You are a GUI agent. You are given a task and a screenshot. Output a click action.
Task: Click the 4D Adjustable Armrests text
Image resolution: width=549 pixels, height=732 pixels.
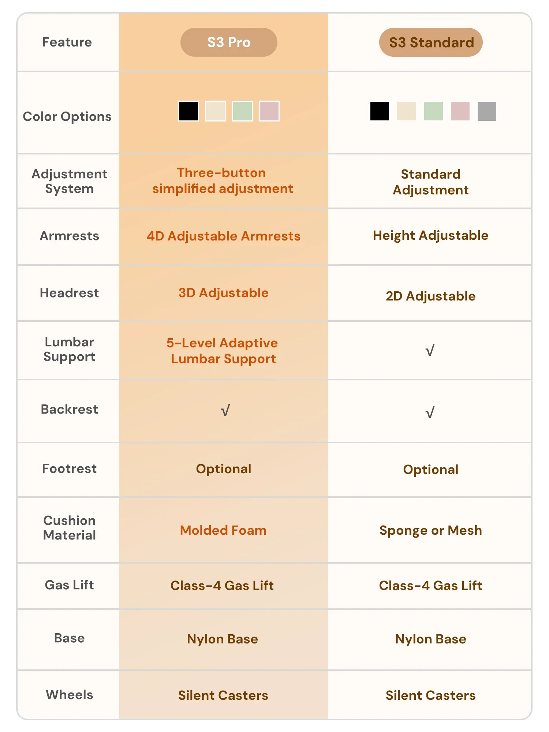(223, 236)
